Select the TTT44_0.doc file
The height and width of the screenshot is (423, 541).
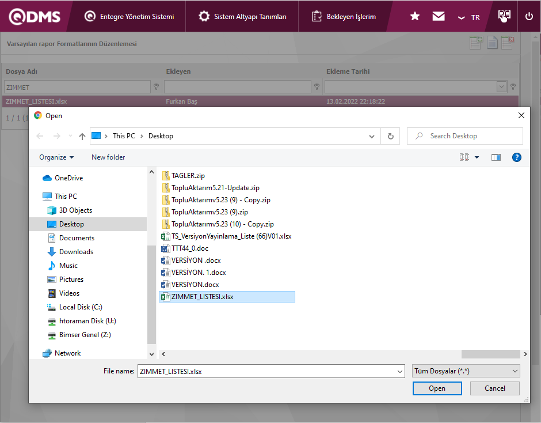[x=189, y=248]
